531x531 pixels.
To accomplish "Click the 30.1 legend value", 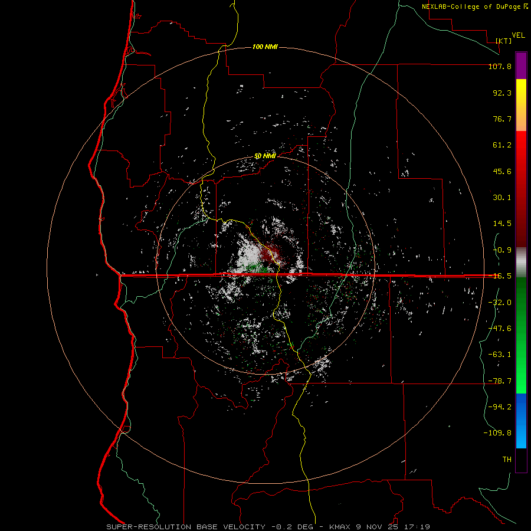I will point(502,198).
